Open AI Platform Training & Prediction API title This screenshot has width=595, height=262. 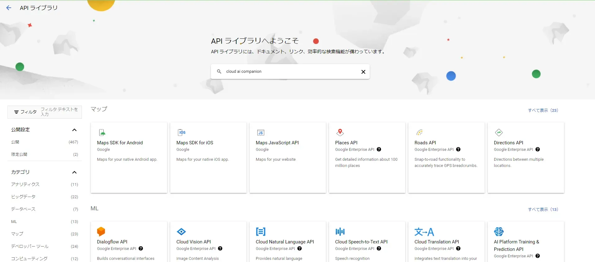(517, 246)
